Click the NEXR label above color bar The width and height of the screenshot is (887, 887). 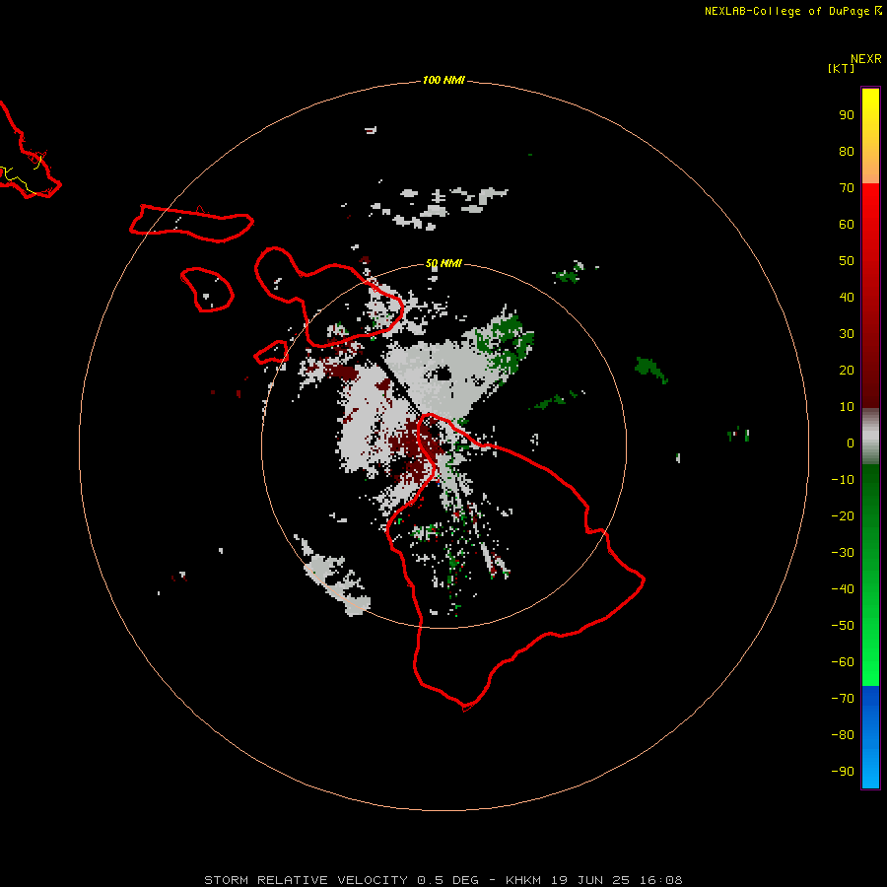(866, 59)
